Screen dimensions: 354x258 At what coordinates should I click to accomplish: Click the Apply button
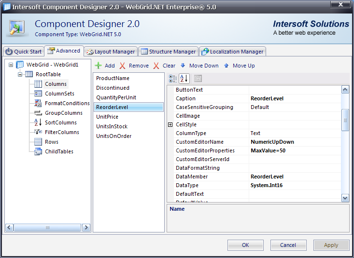[331, 245]
